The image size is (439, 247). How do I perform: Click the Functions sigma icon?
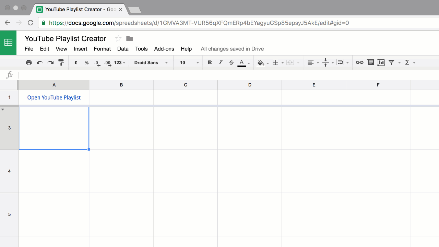(407, 62)
